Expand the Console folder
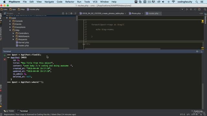The height and width of the screenshot is (116, 207). click(x=10, y=21)
